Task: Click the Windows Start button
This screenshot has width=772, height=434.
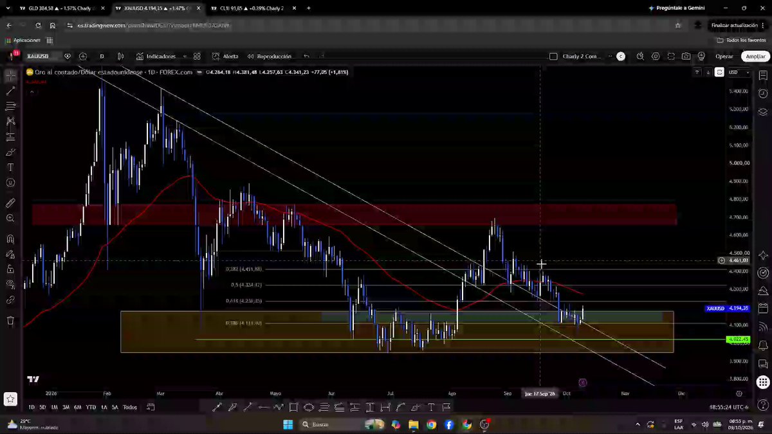Action: point(288,424)
